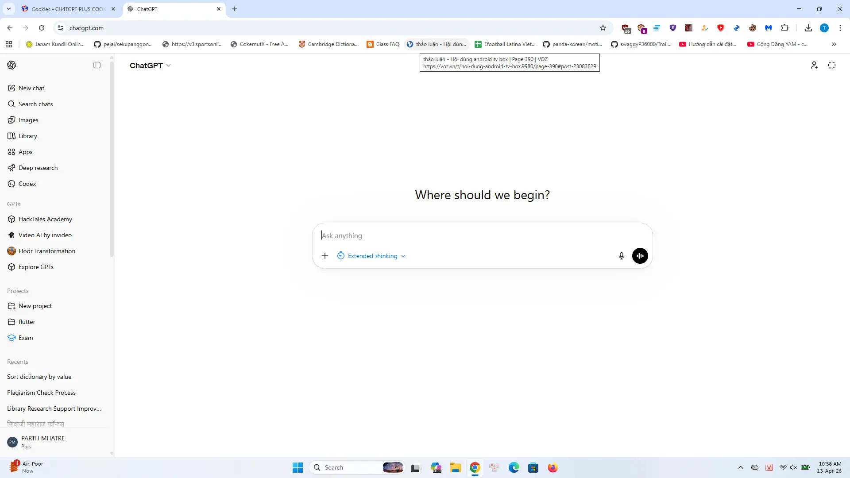Click the plus attach button in composer
The image size is (850, 478).
coord(325,256)
